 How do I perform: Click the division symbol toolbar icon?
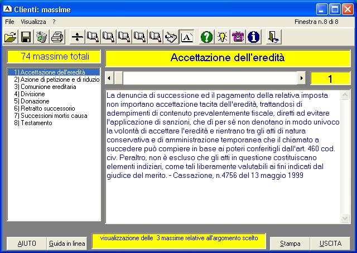click(x=78, y=37)
